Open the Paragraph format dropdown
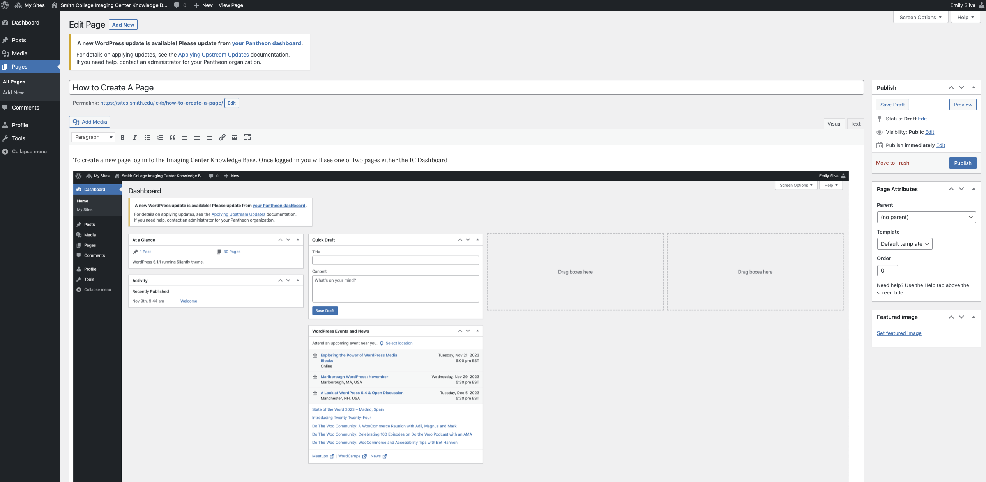986x482 pixels. pos(93,137)
